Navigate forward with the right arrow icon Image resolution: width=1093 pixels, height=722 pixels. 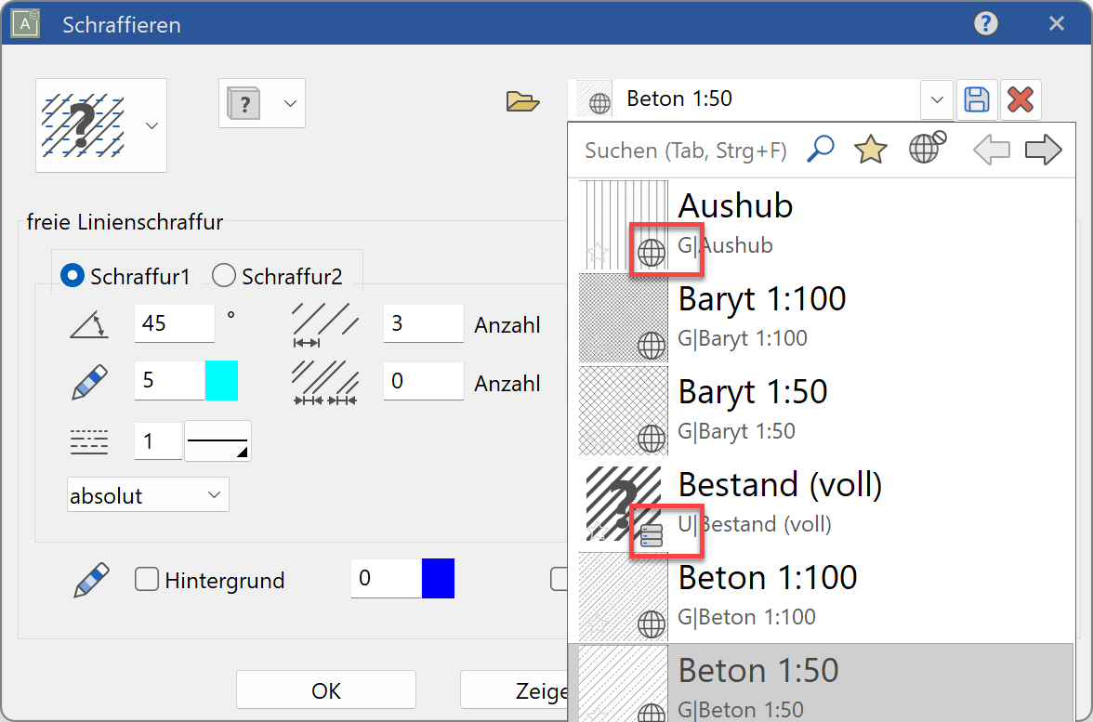pos(1043,149)
